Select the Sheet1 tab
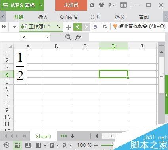This screenshot has height=150, width=168. [44, 136]
